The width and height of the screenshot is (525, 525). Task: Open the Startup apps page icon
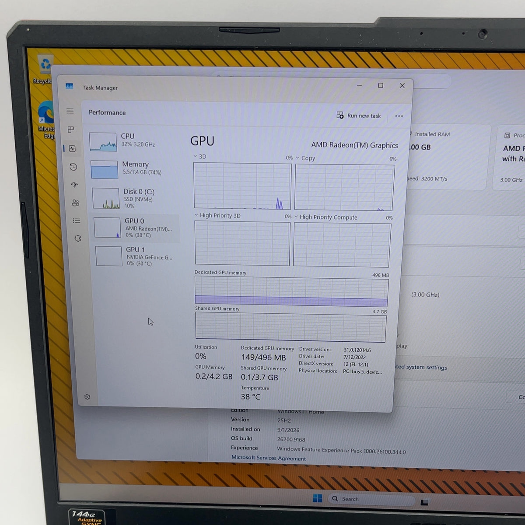click(x=74, y=185)
